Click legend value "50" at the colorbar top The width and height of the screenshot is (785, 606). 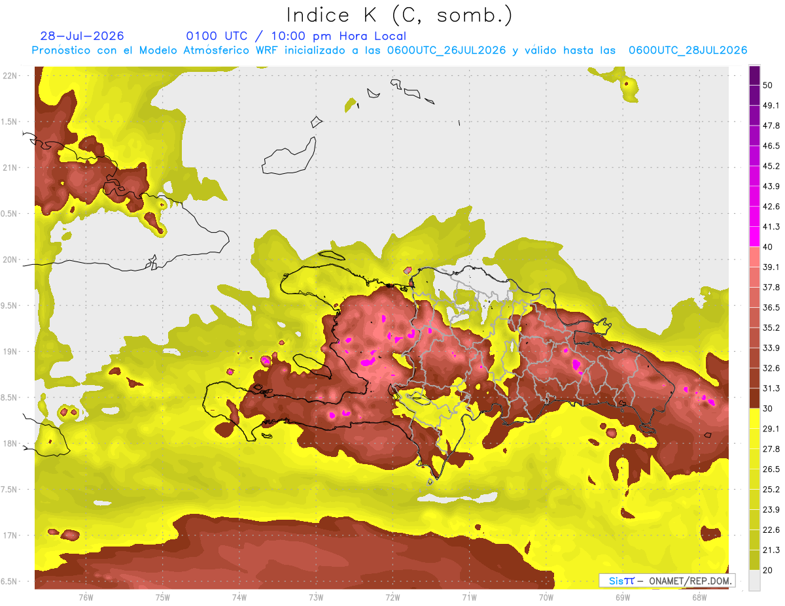pyautogui.click(x=769, y=86)
